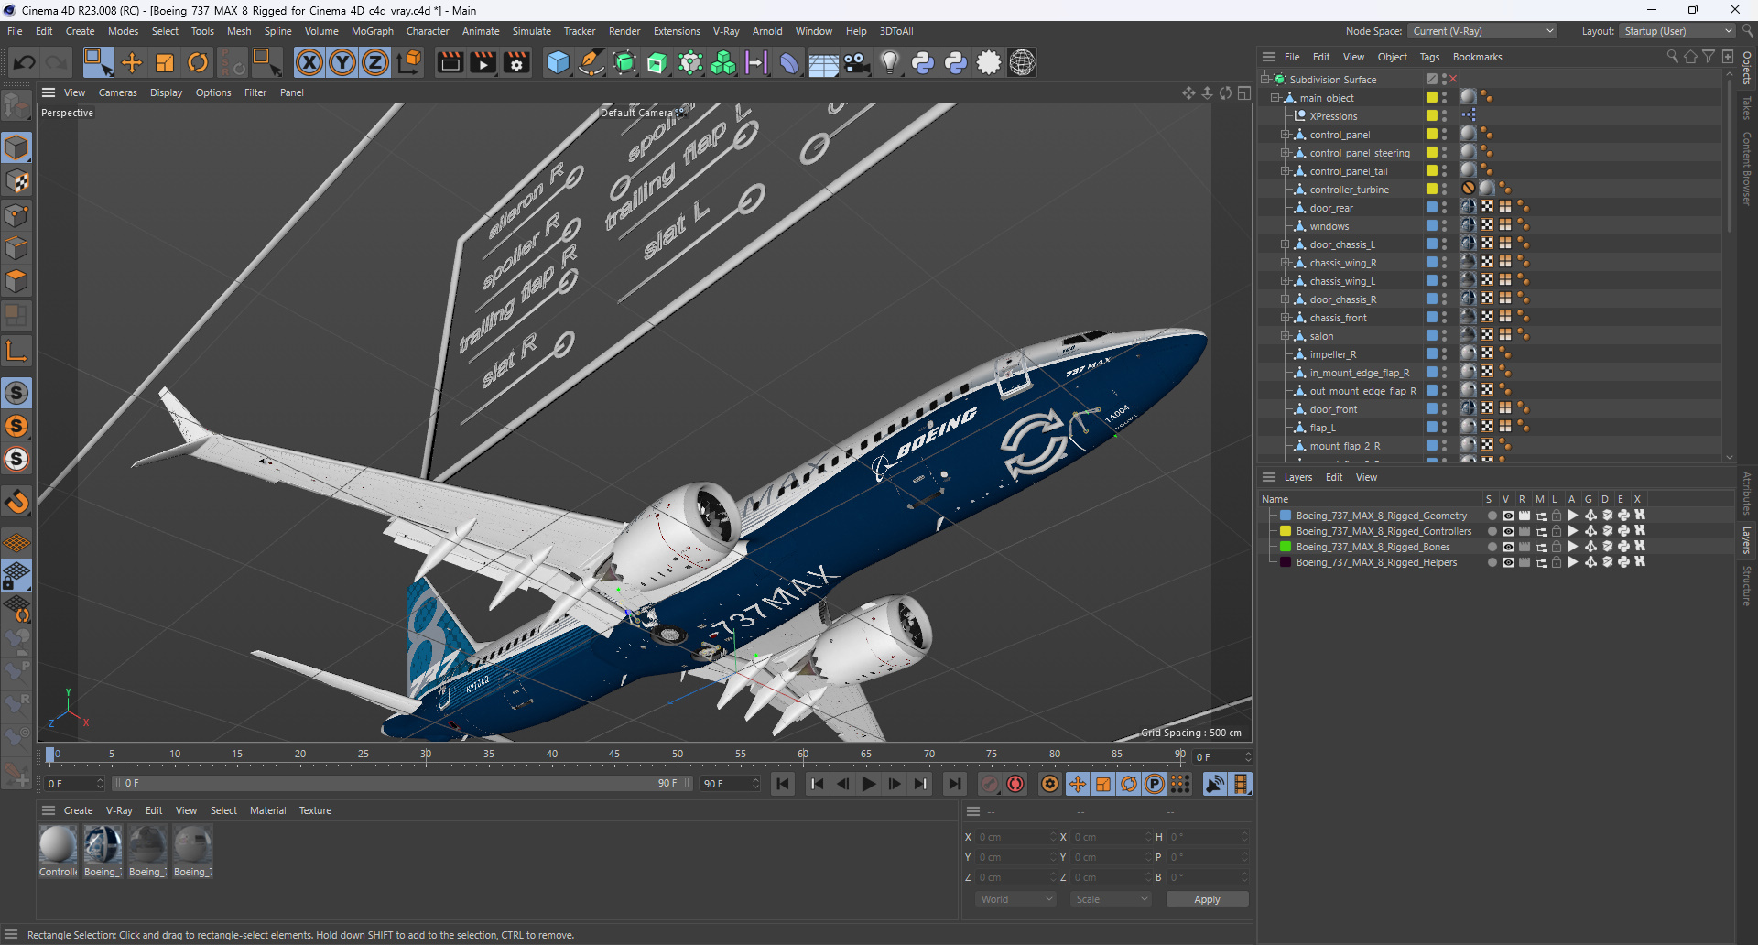
Task: Add a Cube primitive object
Action: [558, 62]
